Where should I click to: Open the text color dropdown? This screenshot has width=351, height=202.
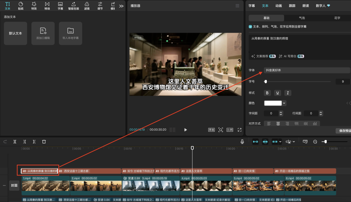[284, 103]
